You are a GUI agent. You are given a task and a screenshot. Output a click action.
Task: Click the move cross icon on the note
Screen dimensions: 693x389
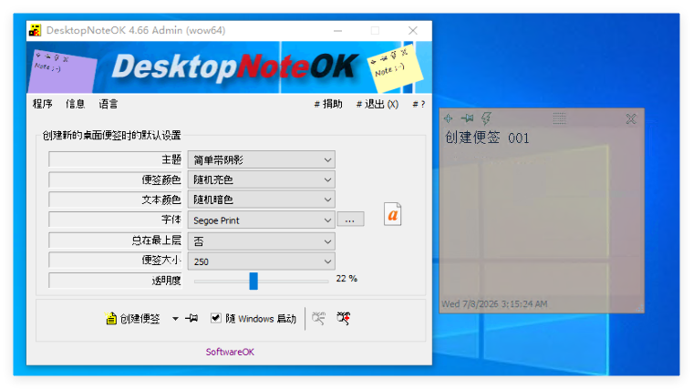click(x=448, y=118)
